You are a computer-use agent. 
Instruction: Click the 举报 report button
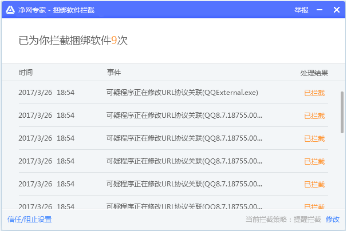click(x=301, y=10)
